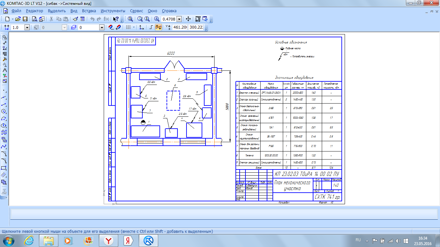Viewport: 440px width, 247px height.
Task: Launch Internet Explorer from taskbar
Action: (x=30, y=241)
